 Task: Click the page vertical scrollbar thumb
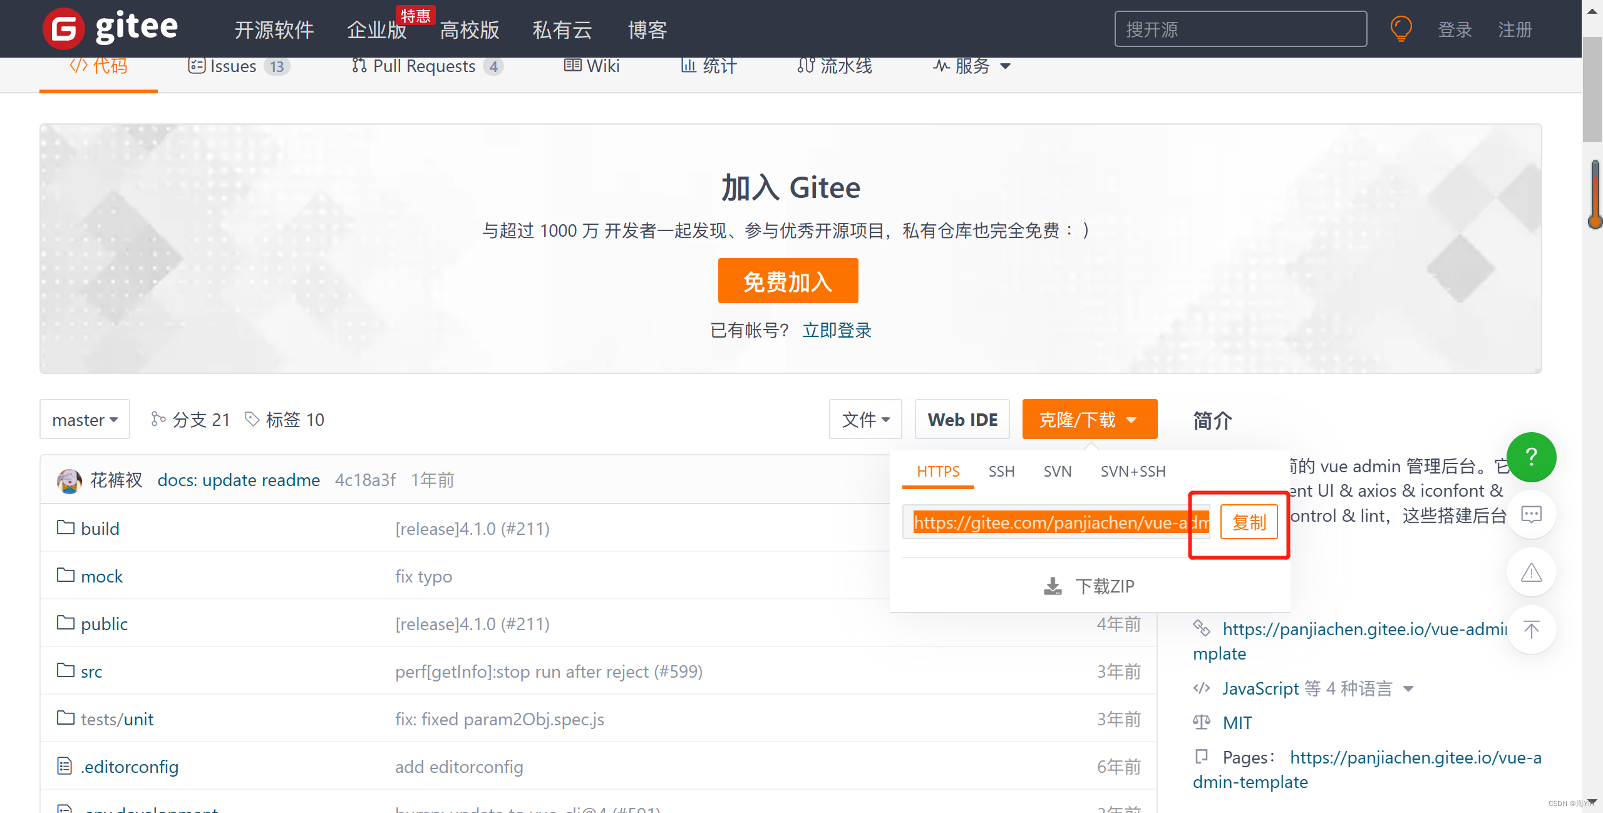click(1592, 90)
